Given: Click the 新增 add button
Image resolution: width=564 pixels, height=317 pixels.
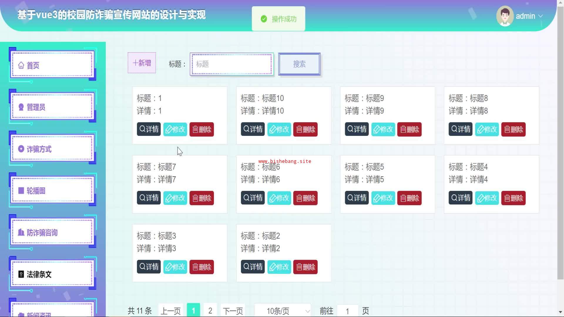Looking at the screenshot, I should point(142,63).
